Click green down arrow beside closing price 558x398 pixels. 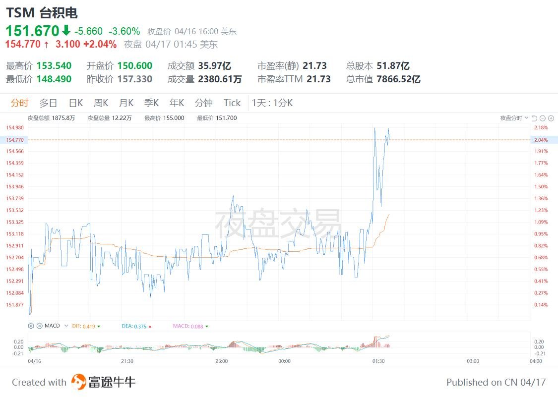pyautogui.click(x=66, y=30)
